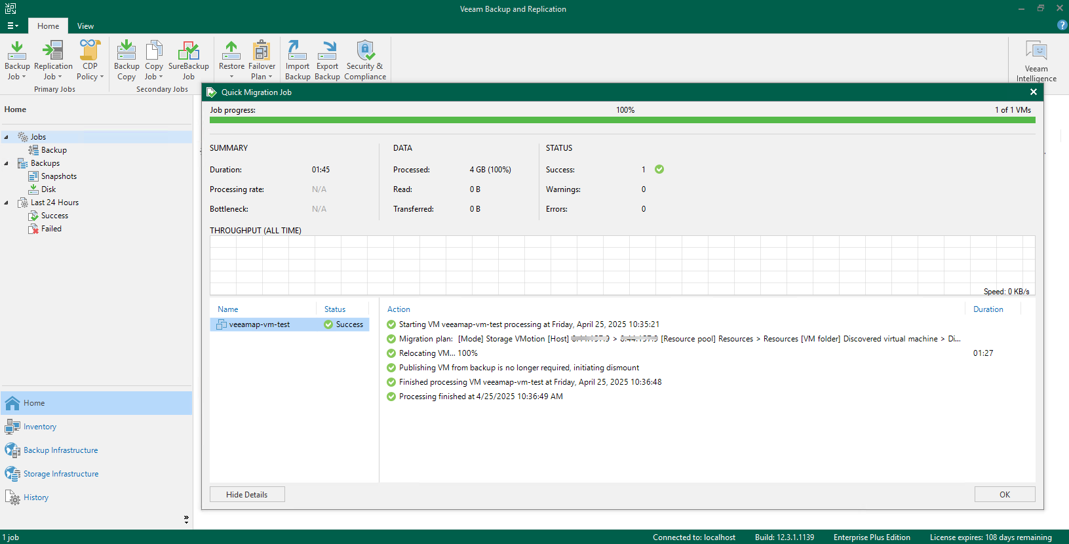Collapse the Backups tree node
Screen dimensions: 1069x544
(7, 163)
